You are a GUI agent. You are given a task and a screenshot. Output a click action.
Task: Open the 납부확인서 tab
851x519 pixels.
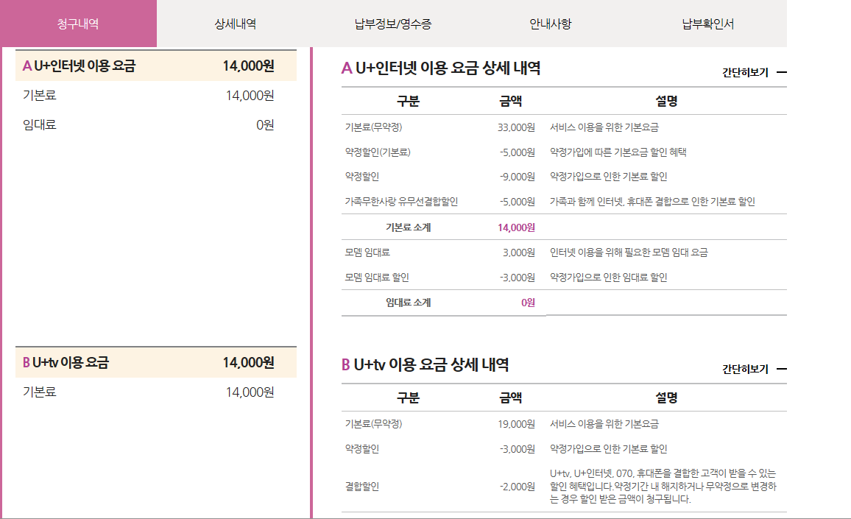707,24
